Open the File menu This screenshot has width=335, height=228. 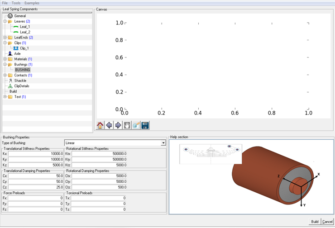(5, 3)
